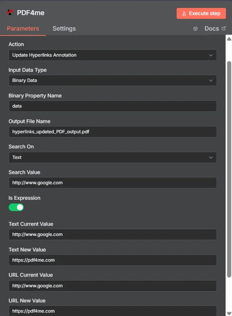
Task: Click the URL New Value label
Action: click(x=27, y=301)
